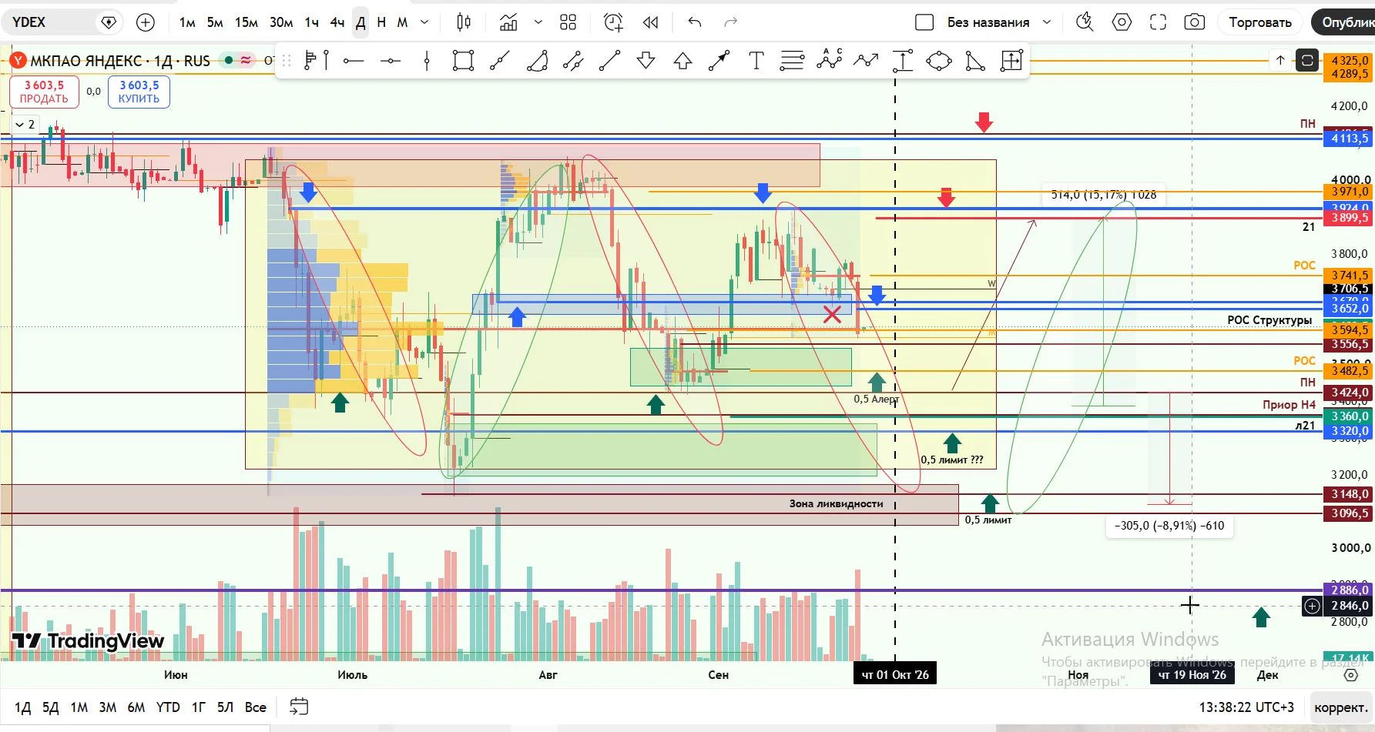Image resolution: width=1375 pixels, height=732 pixels.
Task: Select the weekly Н timeframe
Action: pyautogui.click(x=381, y=22)
